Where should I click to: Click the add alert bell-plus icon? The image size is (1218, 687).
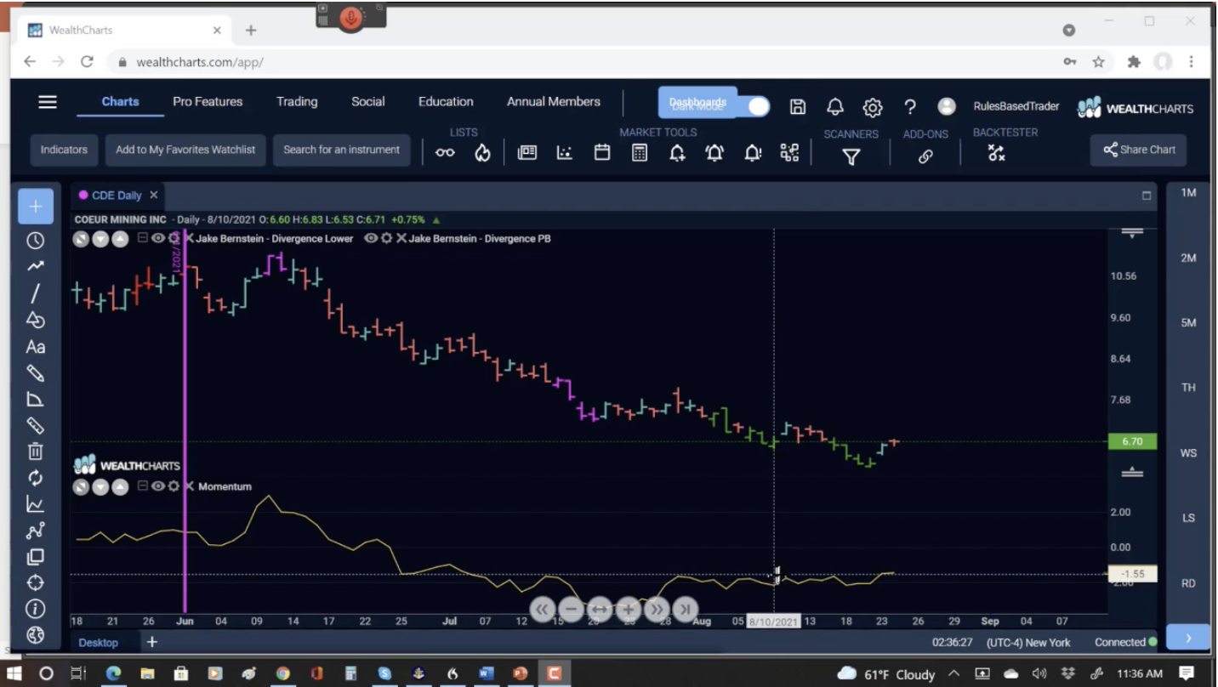[677, 153]
